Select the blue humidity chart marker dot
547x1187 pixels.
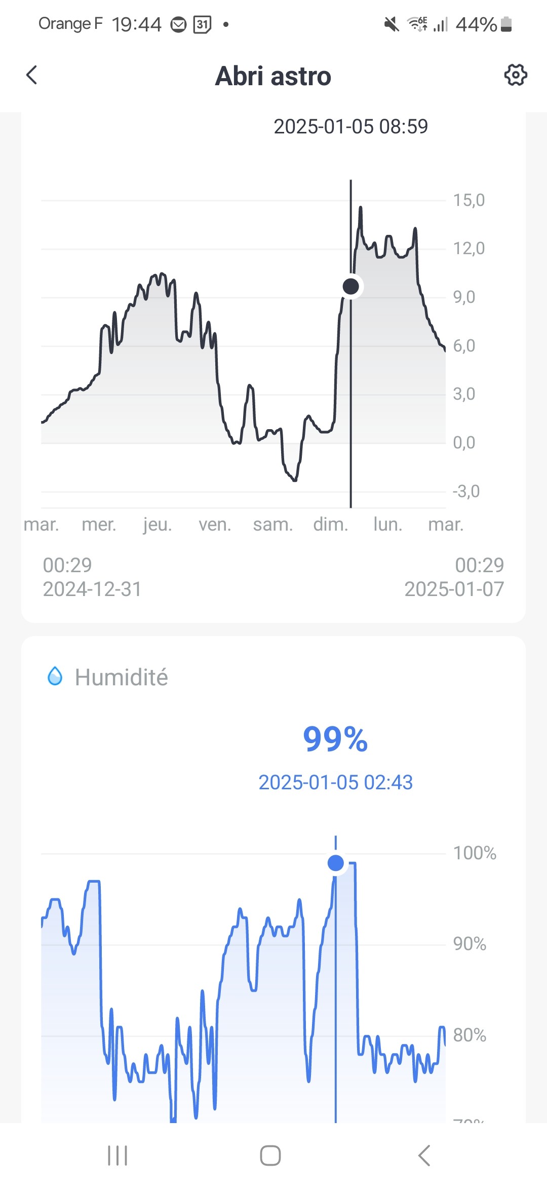coord(336,863)
